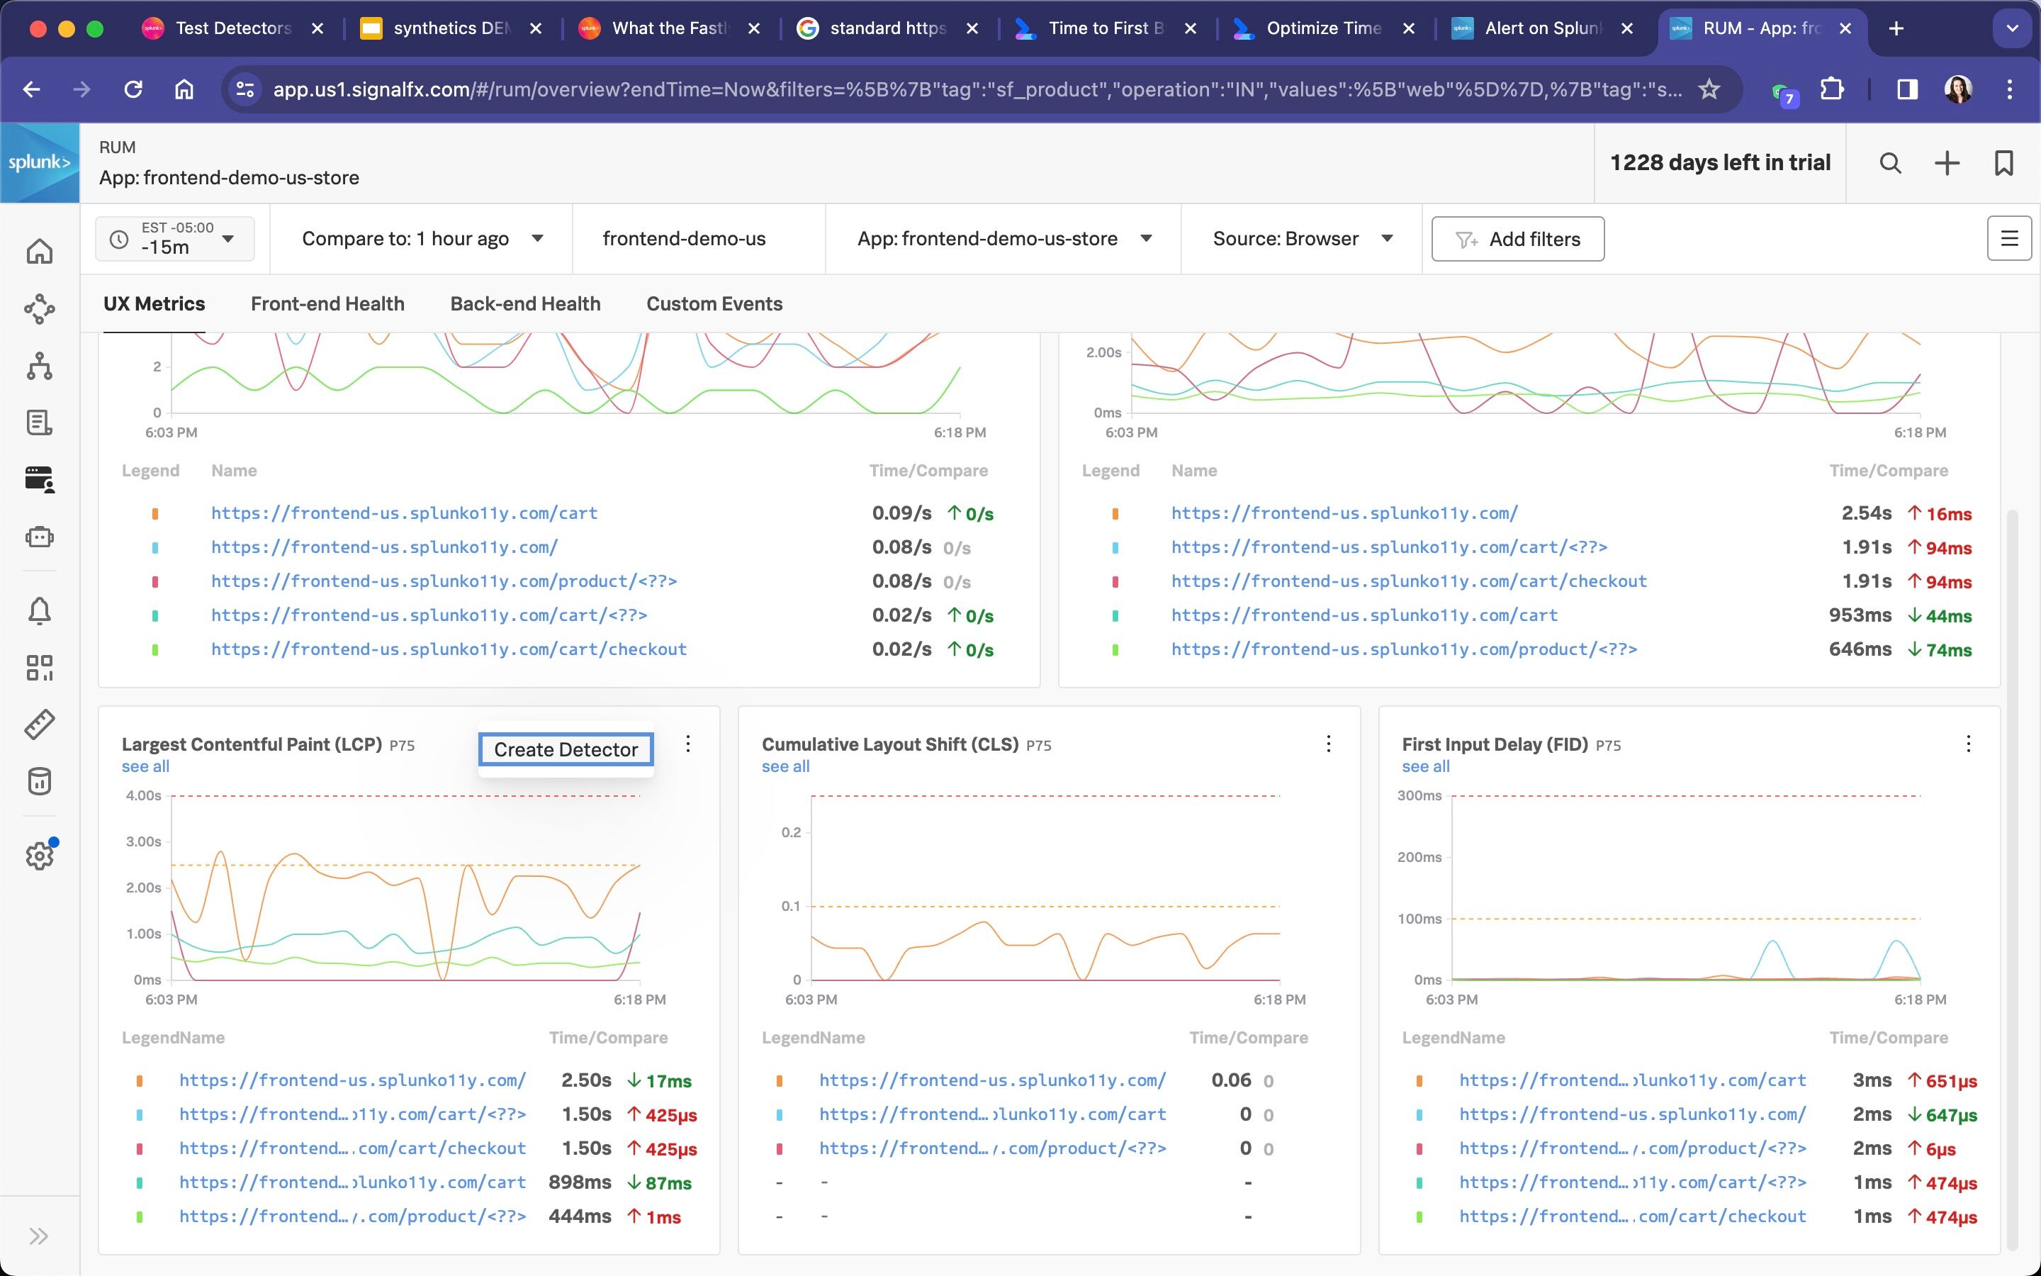The width and height of the screenshot is (2041, 1276).
Task: Click the 1228 days left in trial banner
Action: 1721,163
